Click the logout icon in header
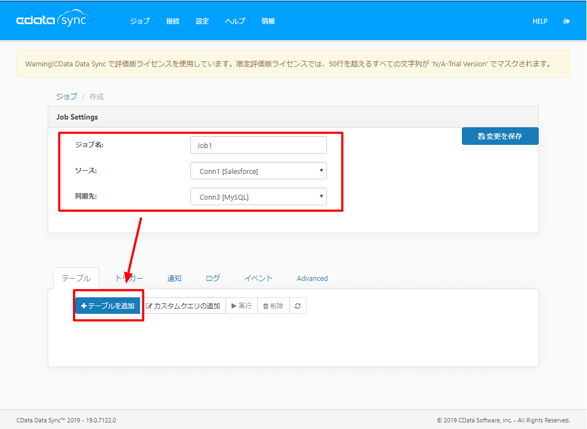The image size is (587, 429). pyautogui.click(x=566, y=21)
